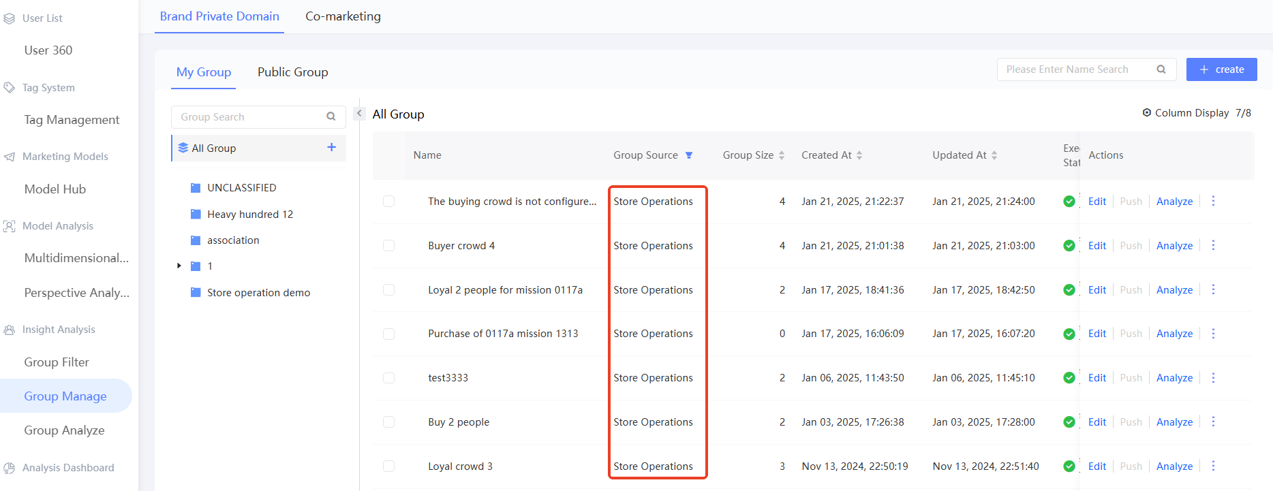1273x491 pixels.
Task: Click the UNCLASSIFIED folder icon
Action: pos(196,188)
